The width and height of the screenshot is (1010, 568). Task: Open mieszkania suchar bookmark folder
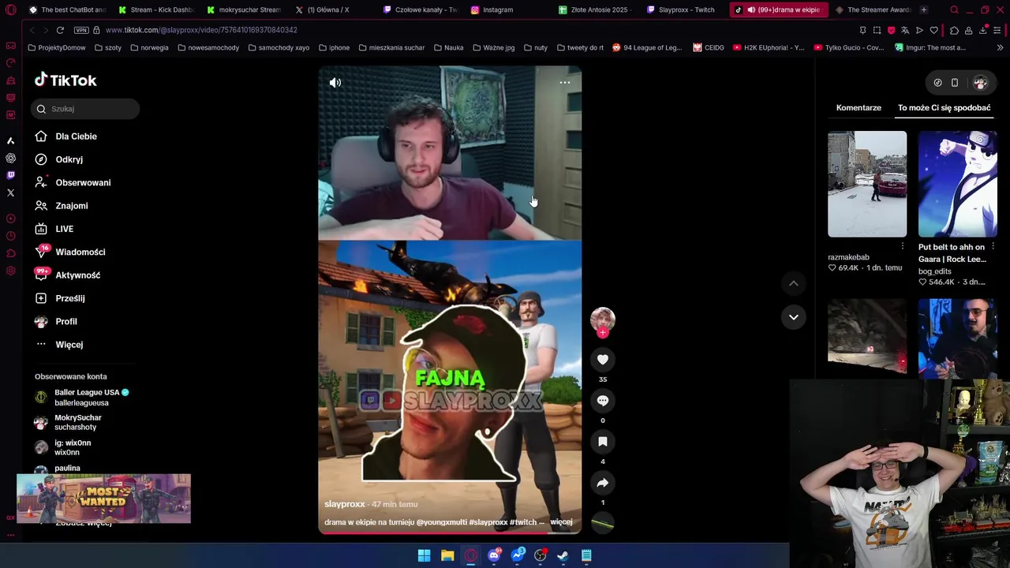coord(391,47)
